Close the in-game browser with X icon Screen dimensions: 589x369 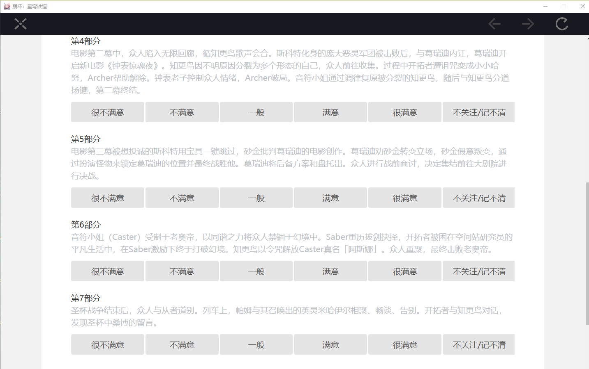click(x=21, y=24)
